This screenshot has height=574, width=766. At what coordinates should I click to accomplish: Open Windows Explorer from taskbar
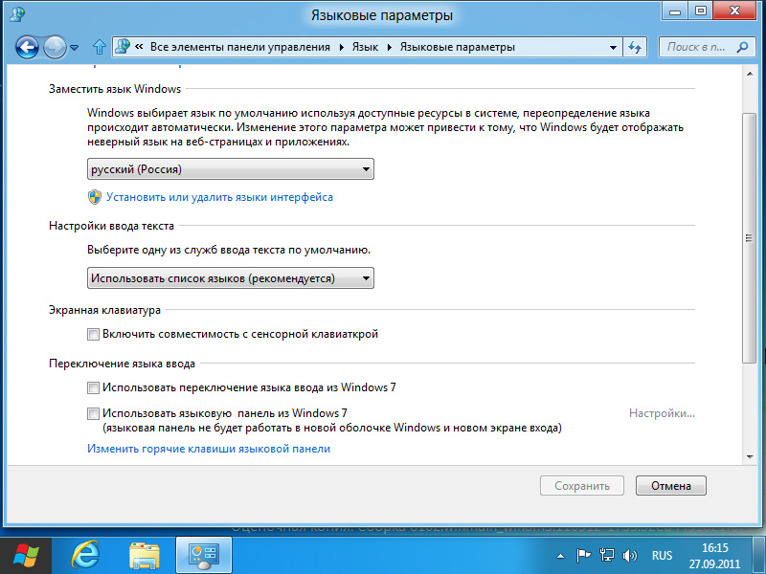(145, 556)
